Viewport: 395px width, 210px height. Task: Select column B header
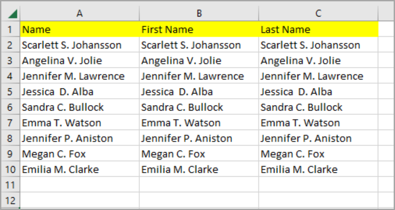(x=199, y=13)
